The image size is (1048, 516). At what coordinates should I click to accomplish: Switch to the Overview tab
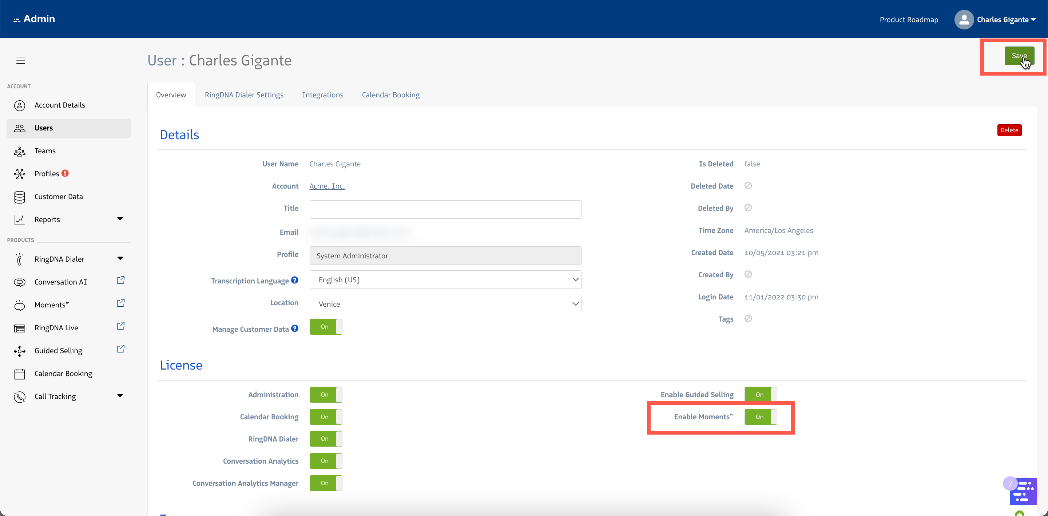coord(171,95)
